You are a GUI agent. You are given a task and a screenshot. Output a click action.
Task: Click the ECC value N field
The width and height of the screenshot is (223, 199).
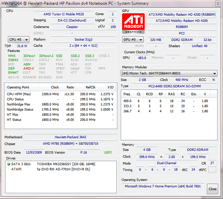(x=213, y=80)
